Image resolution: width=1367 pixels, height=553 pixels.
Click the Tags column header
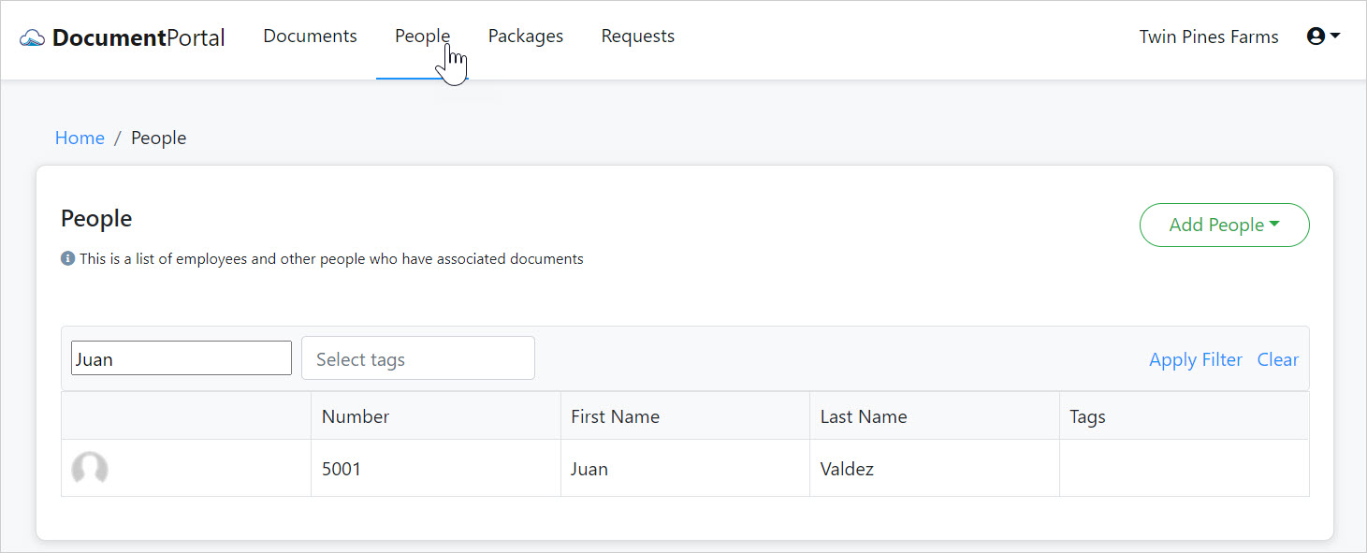pyautogui.click(x=1087, y=417)
